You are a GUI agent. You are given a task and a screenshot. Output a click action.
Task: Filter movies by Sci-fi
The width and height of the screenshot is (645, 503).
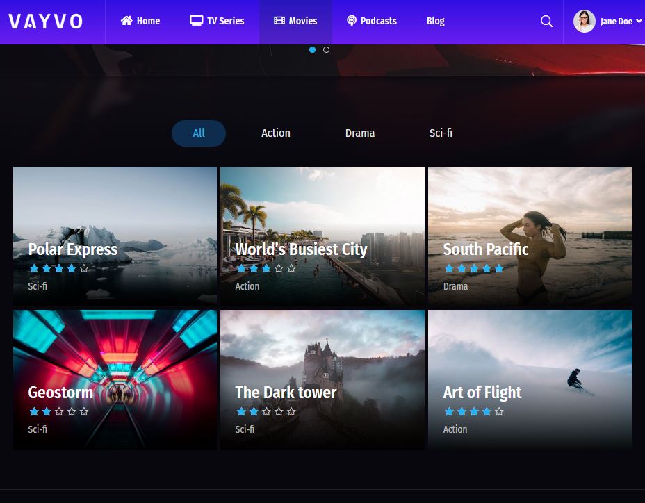tap(441, 133)
